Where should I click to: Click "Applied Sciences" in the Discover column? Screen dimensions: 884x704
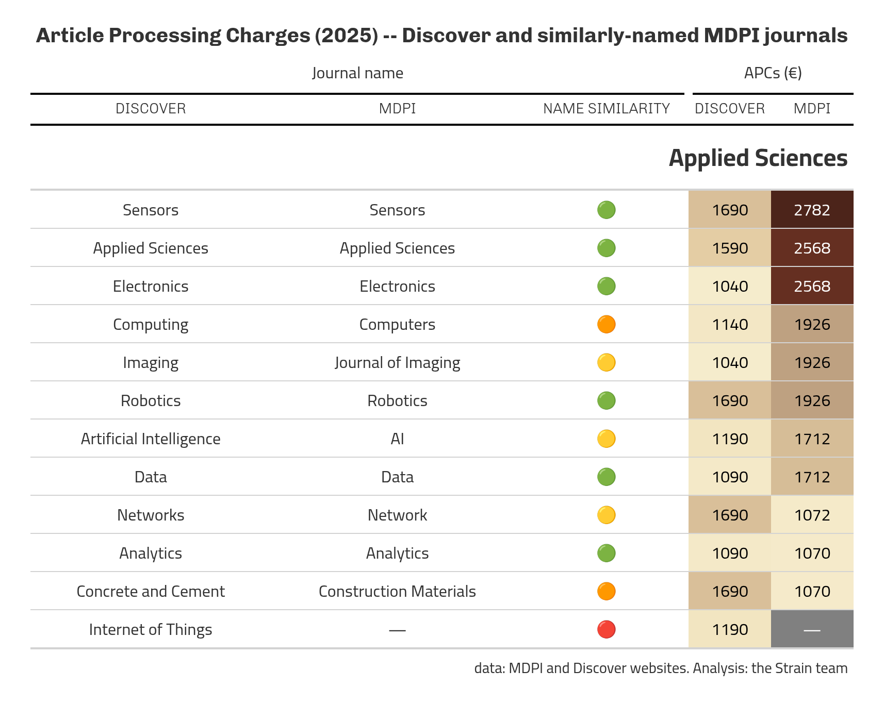151,248
